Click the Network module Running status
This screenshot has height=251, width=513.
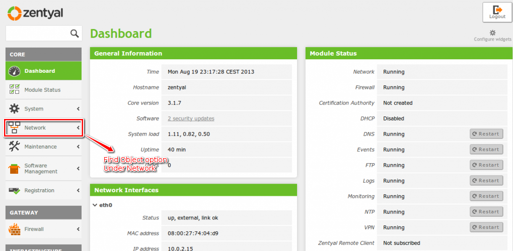pos(394,72)
